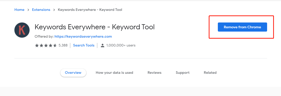The image size is (281, 96).
Task: Open the Extensions breadcrumb link
Action: click(41, 10)
